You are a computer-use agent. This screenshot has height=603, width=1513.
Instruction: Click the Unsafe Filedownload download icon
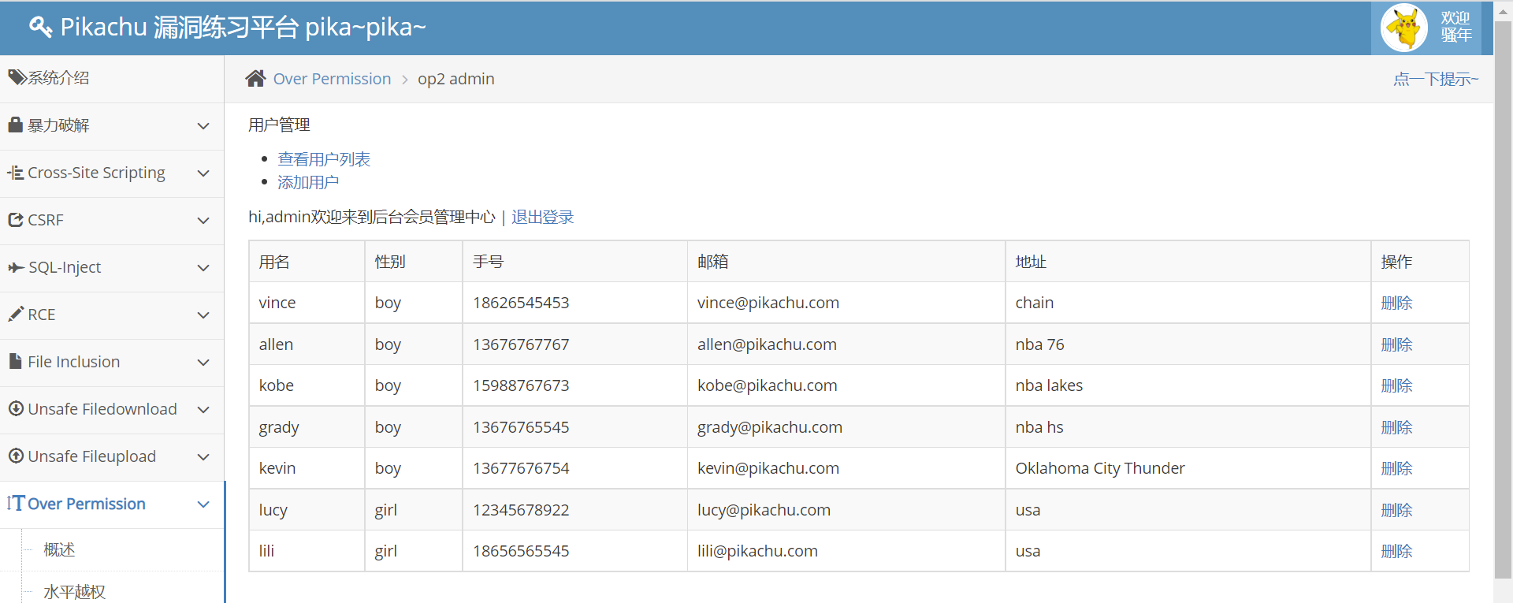pyautogui.click(x=15, y=409)
